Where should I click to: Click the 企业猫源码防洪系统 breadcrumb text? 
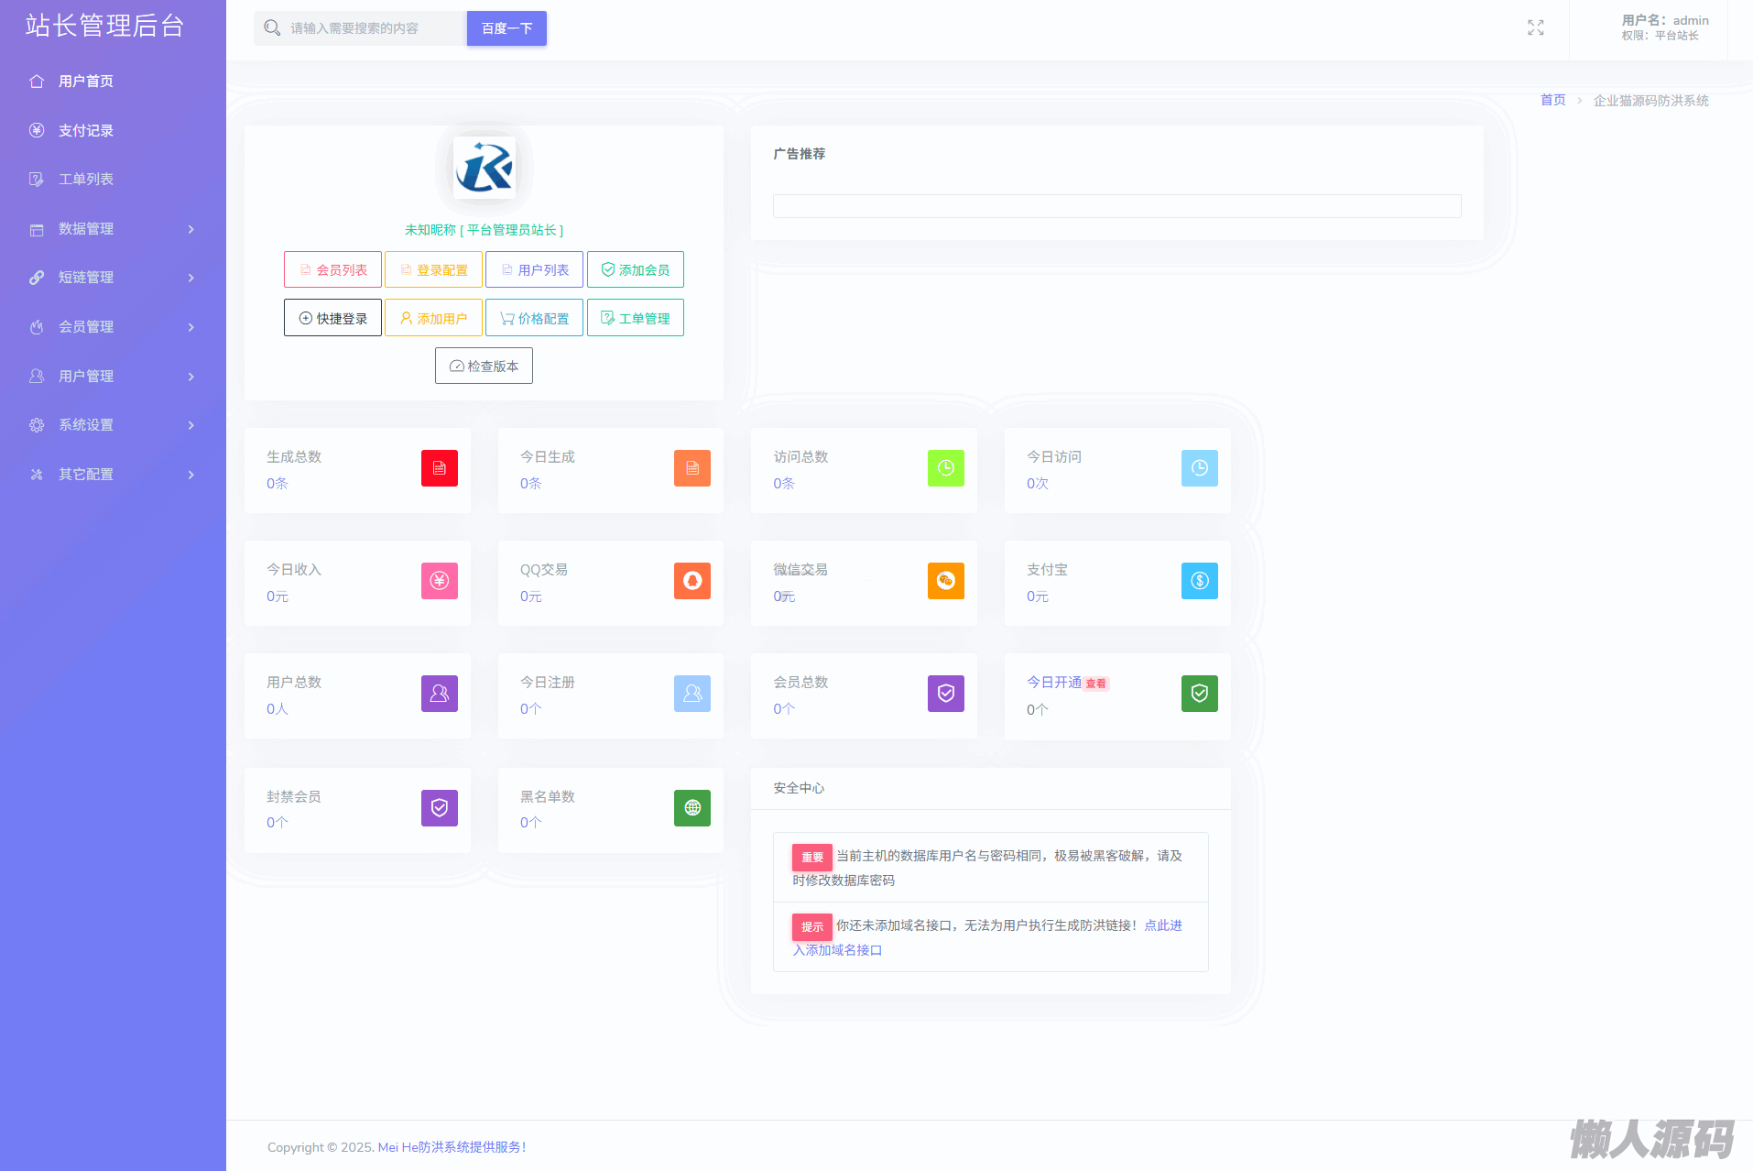1651,100
